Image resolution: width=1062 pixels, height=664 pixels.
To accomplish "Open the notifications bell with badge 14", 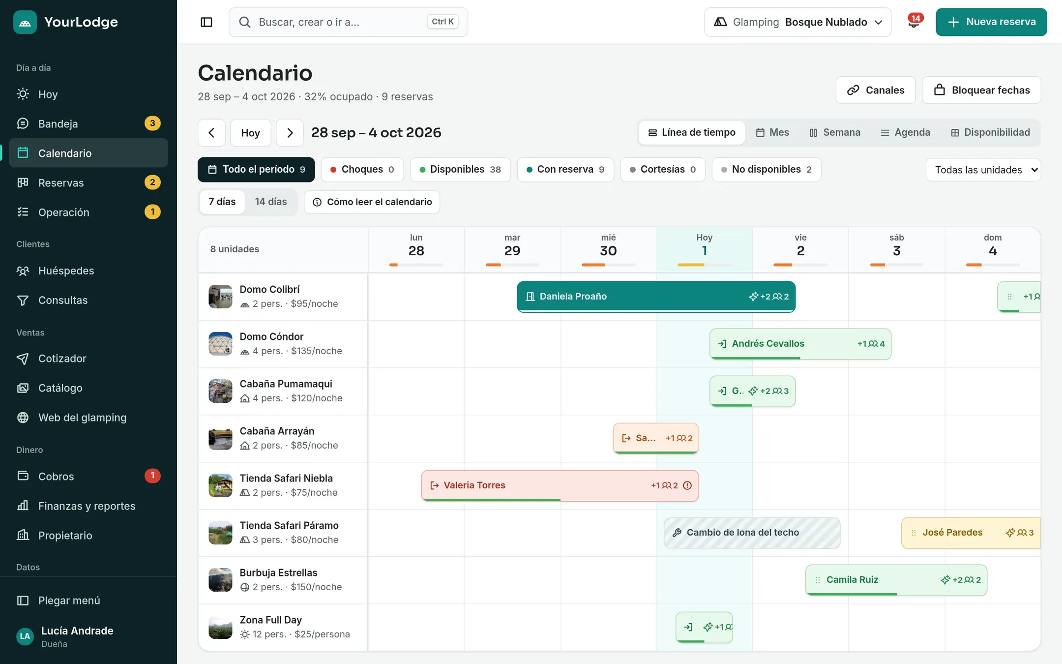I will point(914,22).
